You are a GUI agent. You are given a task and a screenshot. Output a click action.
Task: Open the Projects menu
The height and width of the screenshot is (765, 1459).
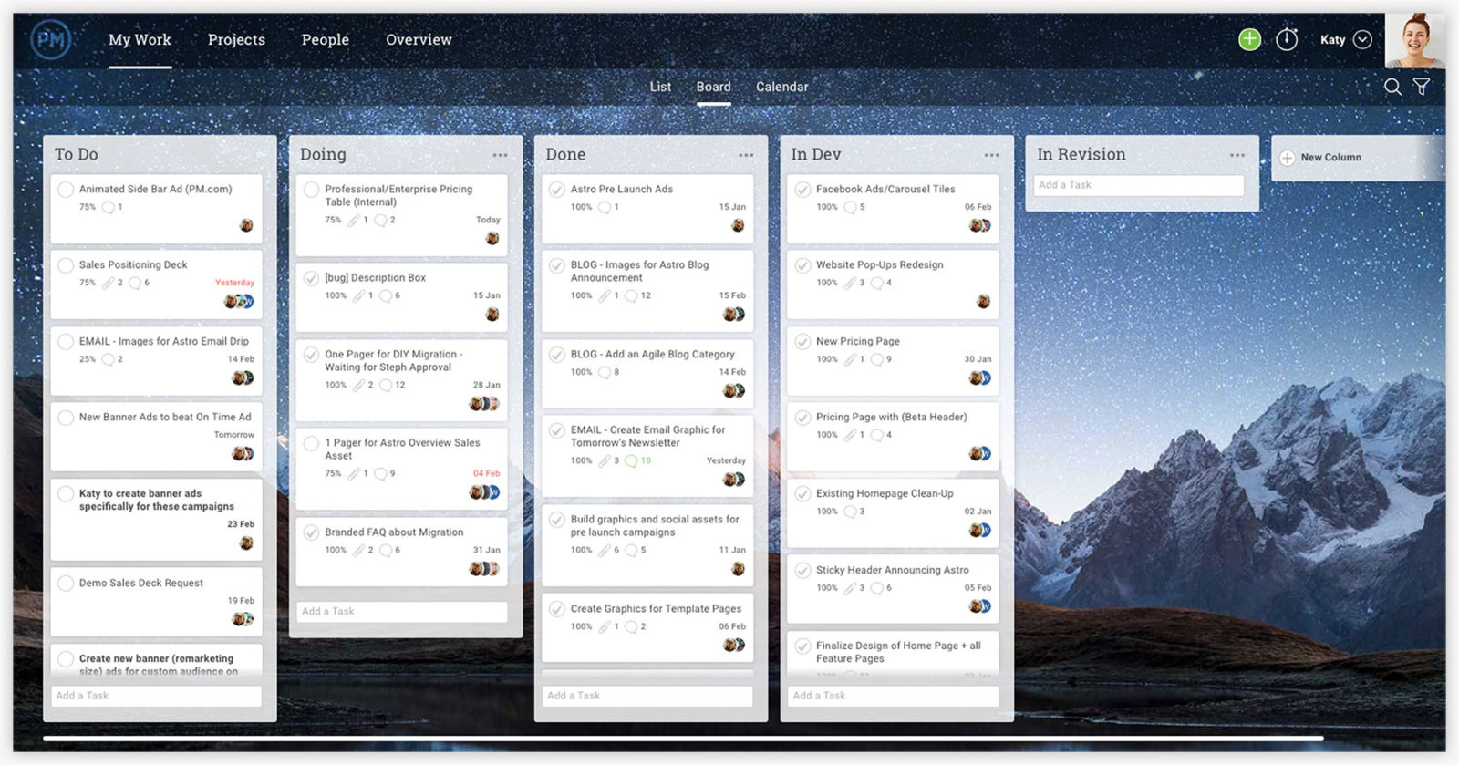236,39
